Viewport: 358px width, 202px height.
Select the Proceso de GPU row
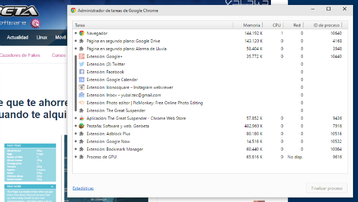pyautogui.click(x=210, y=157)
